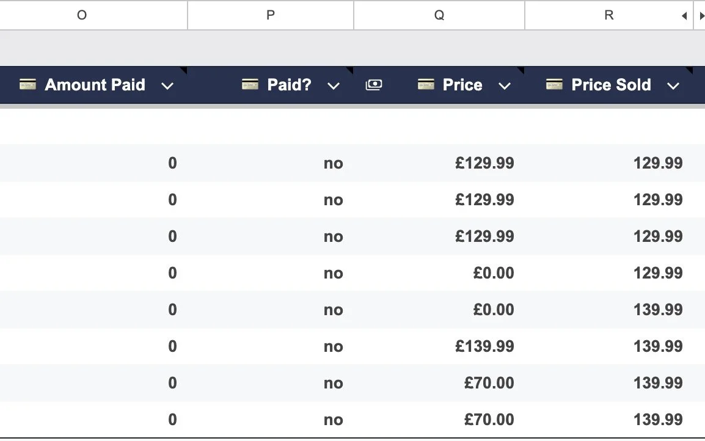Select the 139.99 cell in the last row
705x441 pixels.
[658, 420]
